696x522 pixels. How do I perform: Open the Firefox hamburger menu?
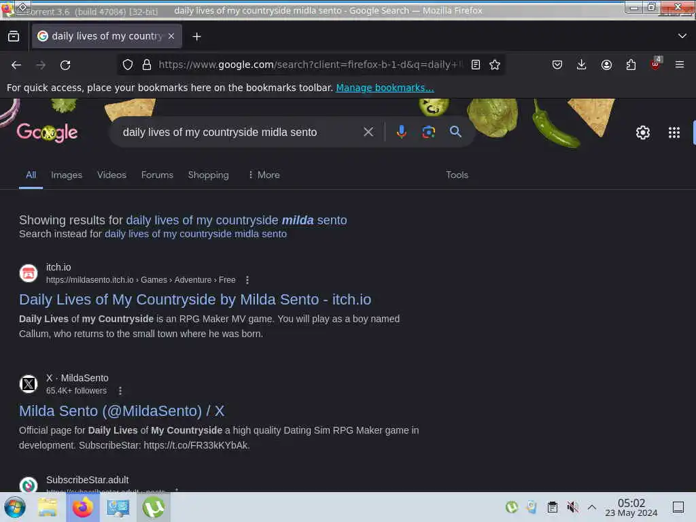(680, 65)
